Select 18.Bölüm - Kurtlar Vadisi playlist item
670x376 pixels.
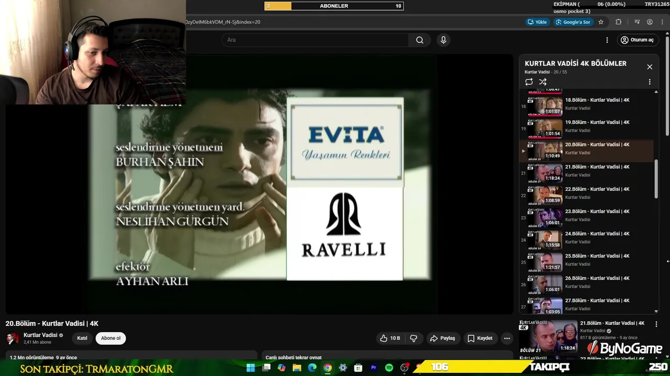[586, 105]
